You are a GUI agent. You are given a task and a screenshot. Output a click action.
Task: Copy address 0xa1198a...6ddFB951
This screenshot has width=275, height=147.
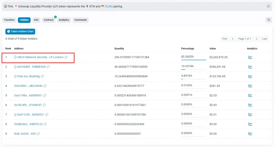[x=45, y=95]
